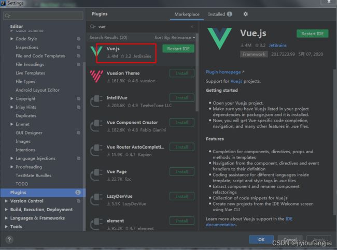Image resolution: width=337 pixels, height=250 pixels.
Task: Open the Intentions settings page
Action: [25, 150]
